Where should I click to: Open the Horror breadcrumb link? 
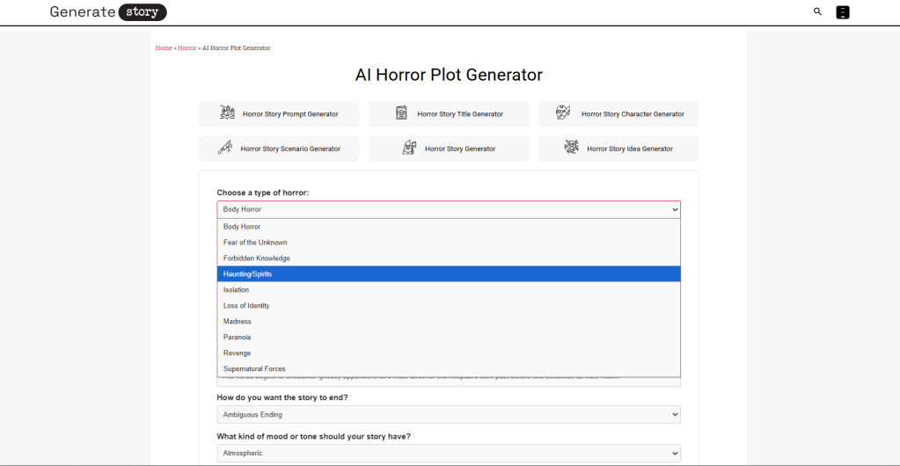(187, 48)
